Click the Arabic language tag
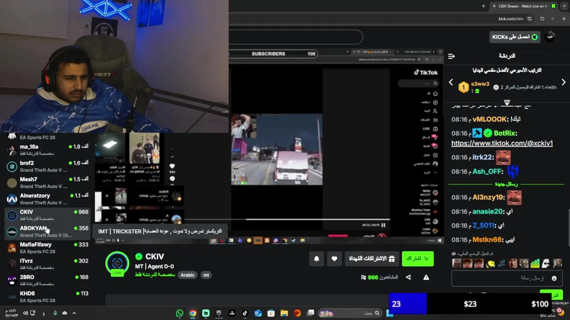Image resolution: width=570 pixels, height=320 pixels. (x=187, y=275)
